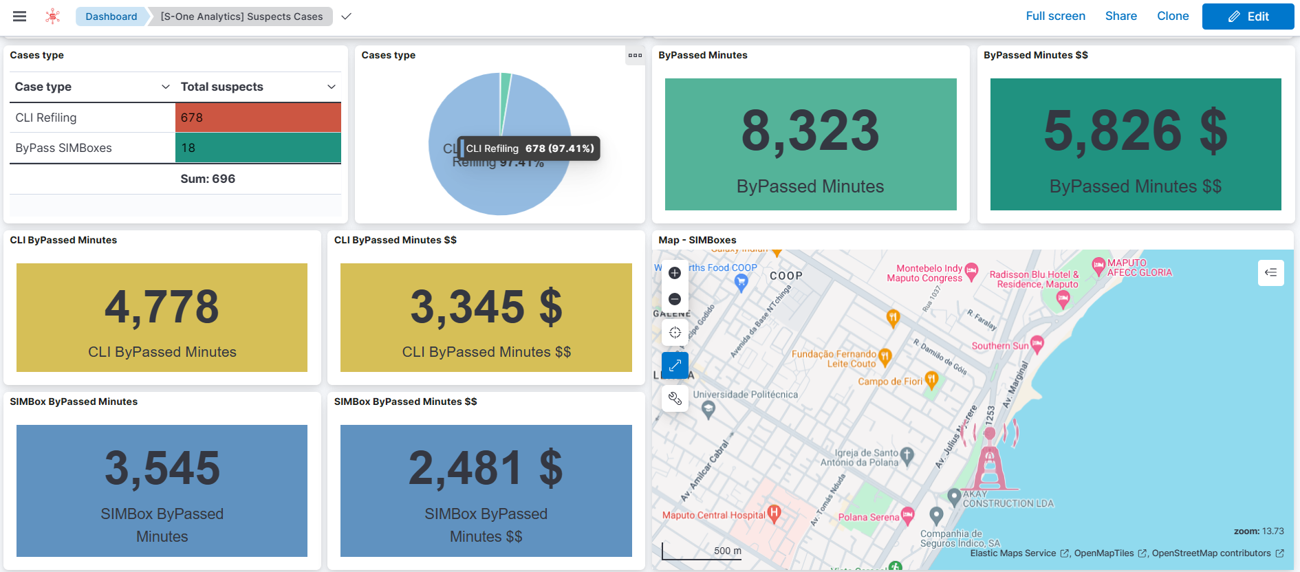
Task: Click the Map - SIMBoxes panel title
Action: [x=697, y=240]
